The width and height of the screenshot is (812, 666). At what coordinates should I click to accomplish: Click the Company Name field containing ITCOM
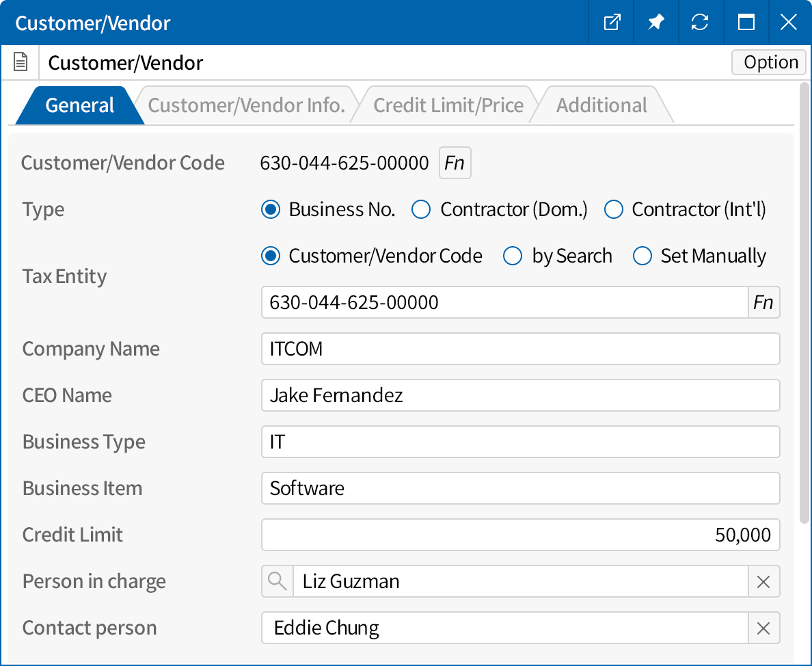coord(520,349)
